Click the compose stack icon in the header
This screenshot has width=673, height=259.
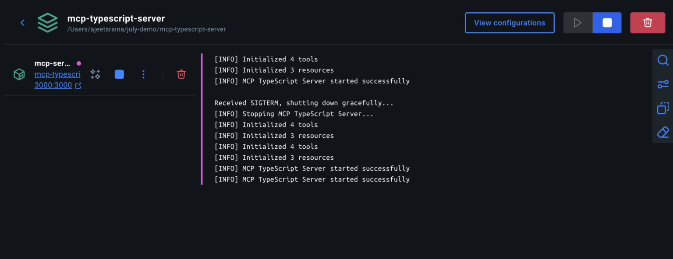47,22
